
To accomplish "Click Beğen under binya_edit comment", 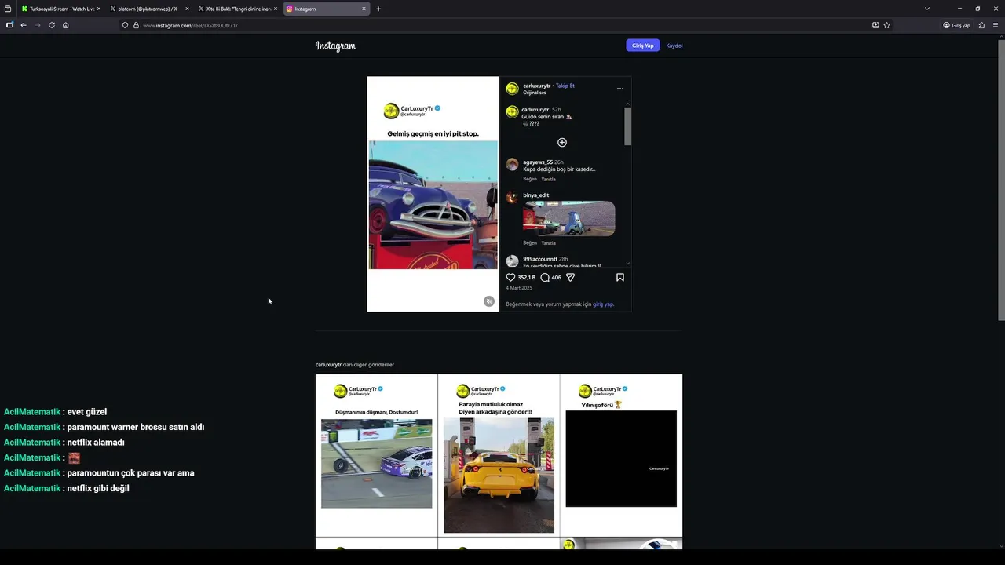I will pyautogui.click(x=530, y=243).
